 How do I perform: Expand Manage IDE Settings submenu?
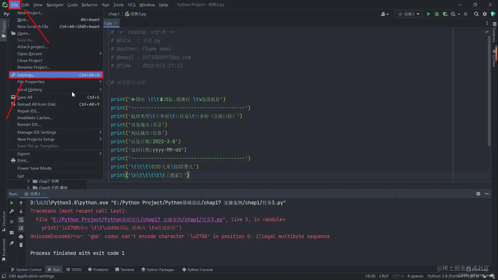(56, 132)
